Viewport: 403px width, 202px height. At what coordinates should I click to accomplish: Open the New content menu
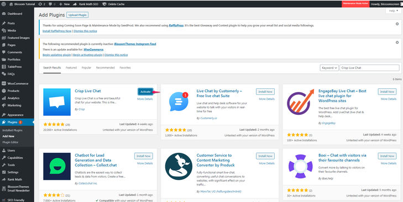(x=64, y=4)
